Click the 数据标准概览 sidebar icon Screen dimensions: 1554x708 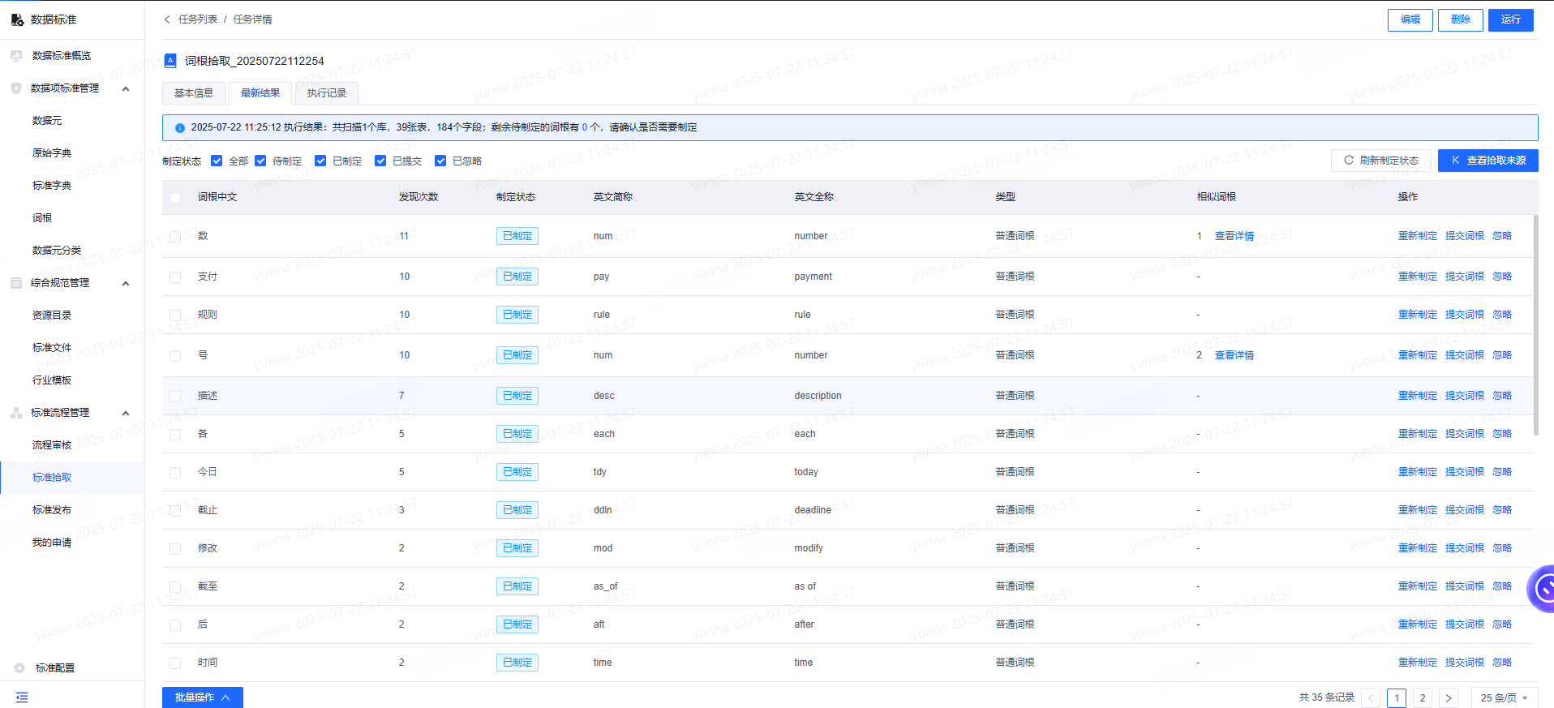pyautogui.click(x=16, y=55)
